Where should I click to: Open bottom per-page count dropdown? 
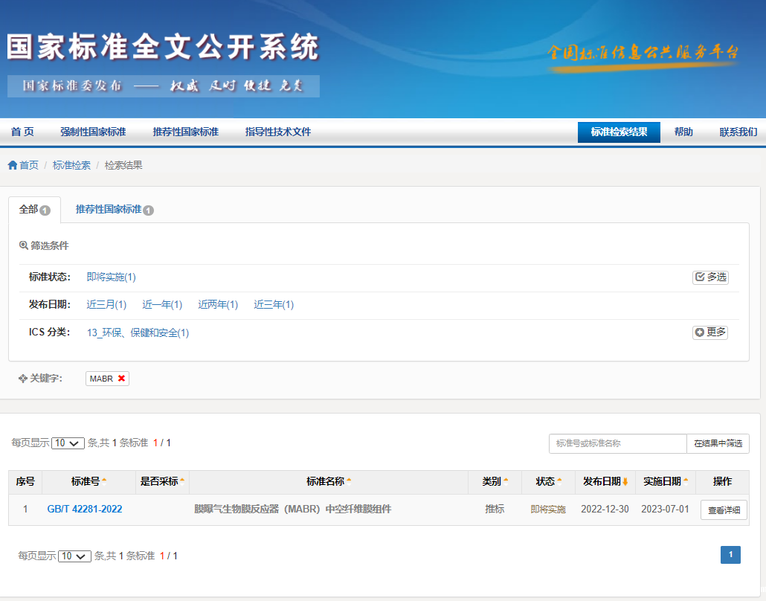coord(75,556)
